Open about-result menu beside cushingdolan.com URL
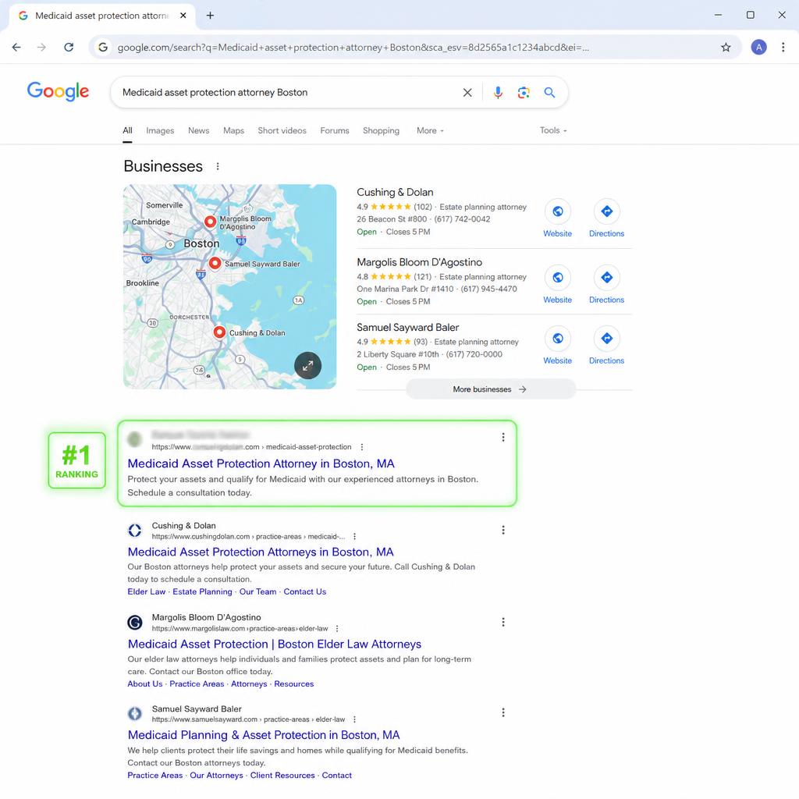Viewport: 799px width, 799px height. click(x=355, y=537)
